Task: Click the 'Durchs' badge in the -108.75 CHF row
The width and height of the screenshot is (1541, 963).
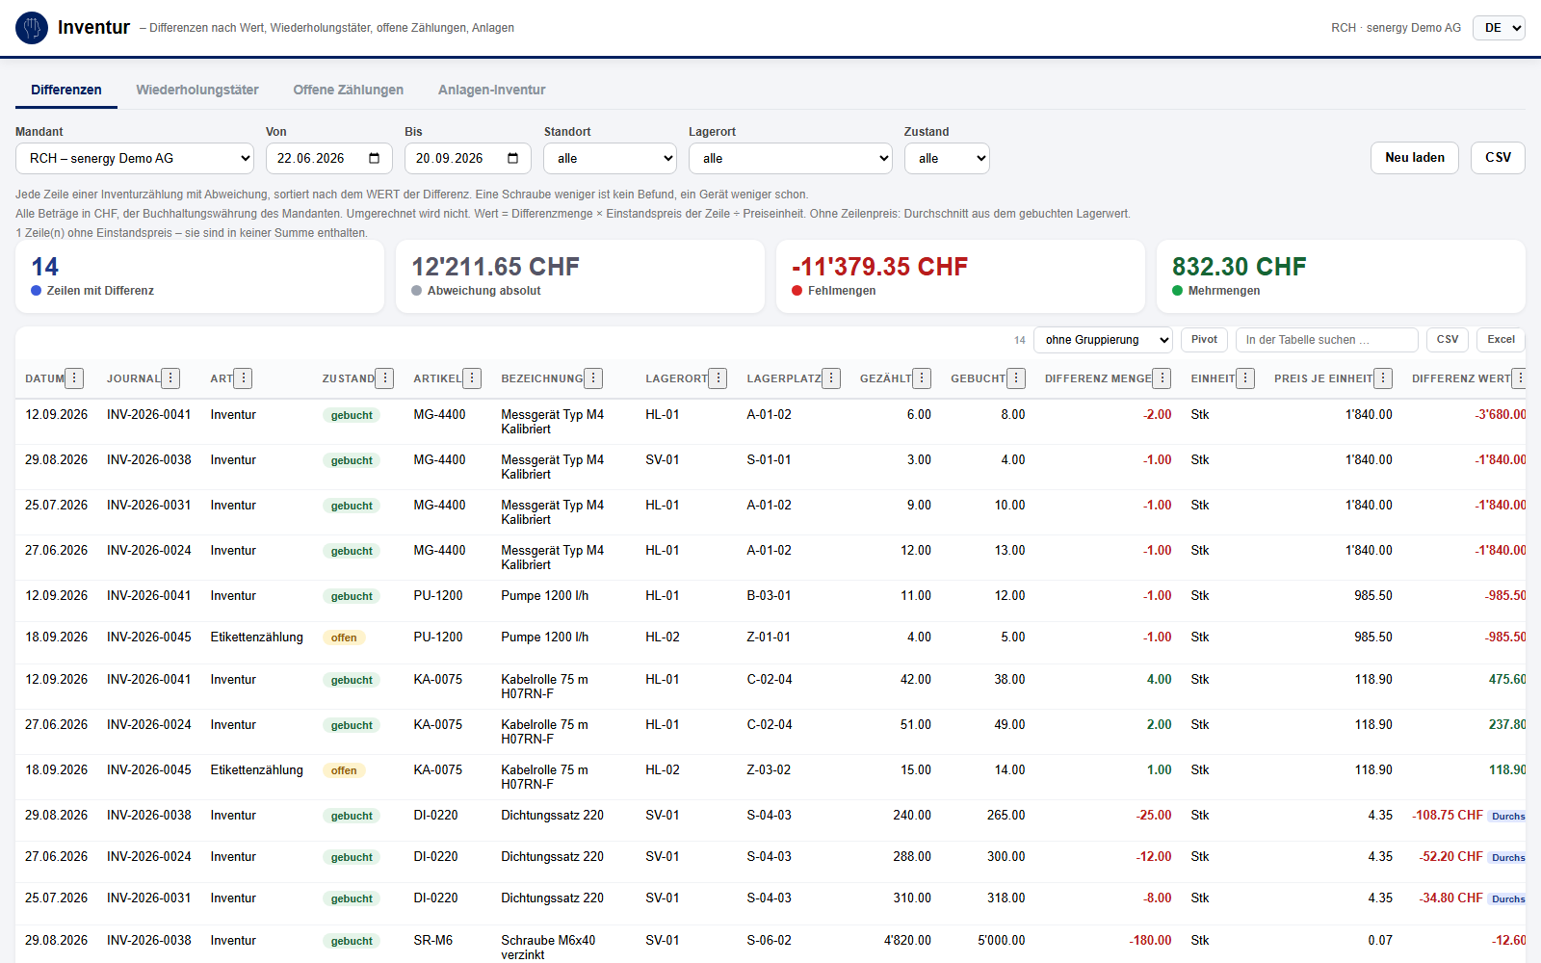Action: point(1508,816)
